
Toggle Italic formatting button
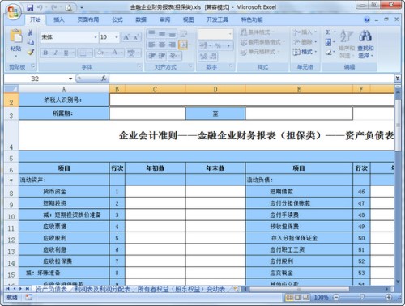pyautogui.click(x=56, y=53)
